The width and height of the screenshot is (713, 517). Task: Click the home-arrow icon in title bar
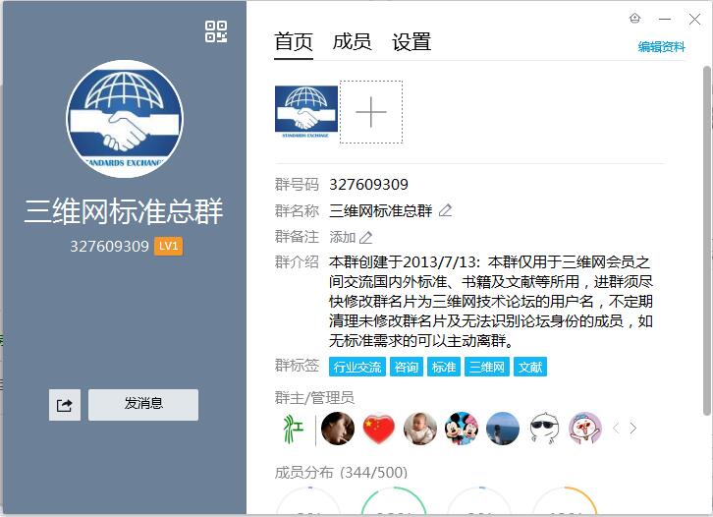click(x=635, y=19)
